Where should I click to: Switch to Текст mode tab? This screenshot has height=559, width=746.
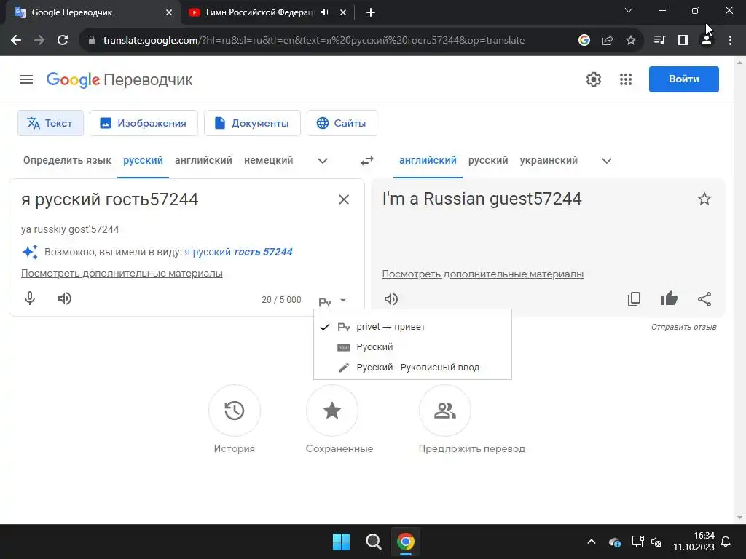pyautogui.click(x=50, y=123)
